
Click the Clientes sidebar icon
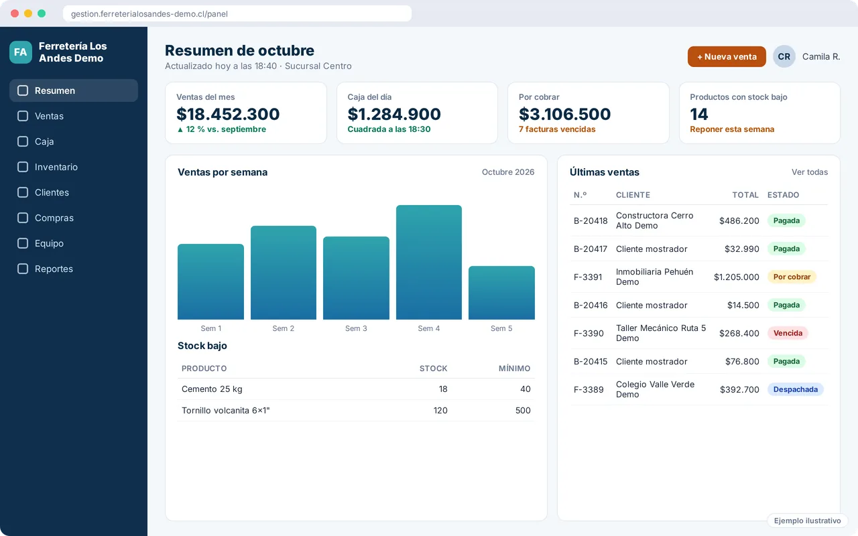[23, 192]
